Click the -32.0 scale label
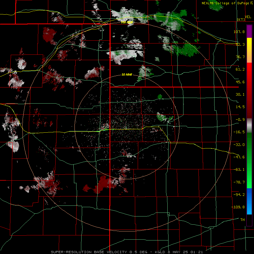Screen dimensions: 254x254 pos(239,145)
